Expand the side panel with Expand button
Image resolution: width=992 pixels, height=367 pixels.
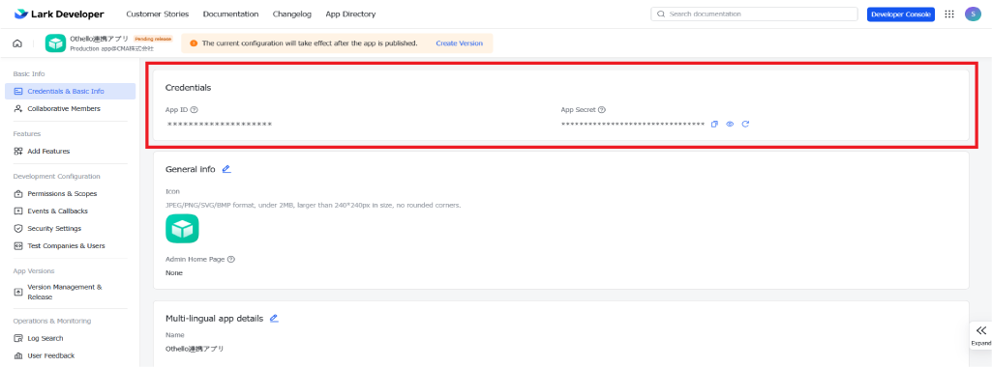pos(980,335)
